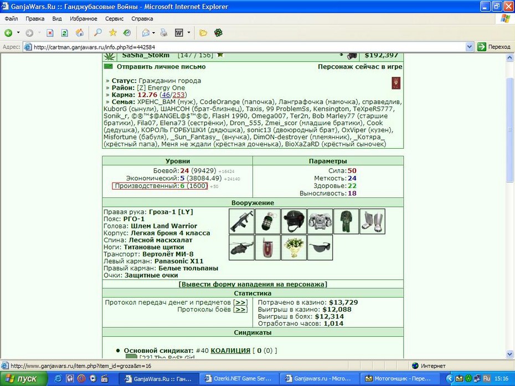Click the Ru language indicator
515x386 pixels.
(486, 378)
